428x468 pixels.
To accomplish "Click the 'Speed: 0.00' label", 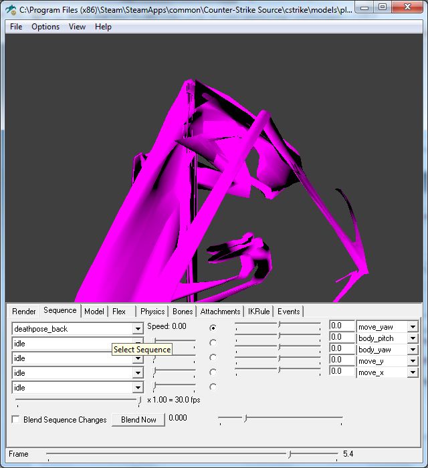I will (167, 326).
